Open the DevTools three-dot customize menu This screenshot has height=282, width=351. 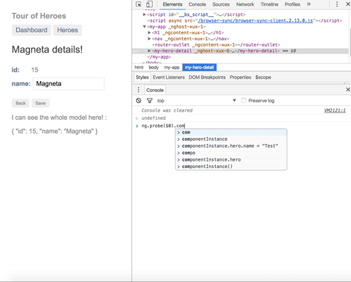(x=337, y=4)
